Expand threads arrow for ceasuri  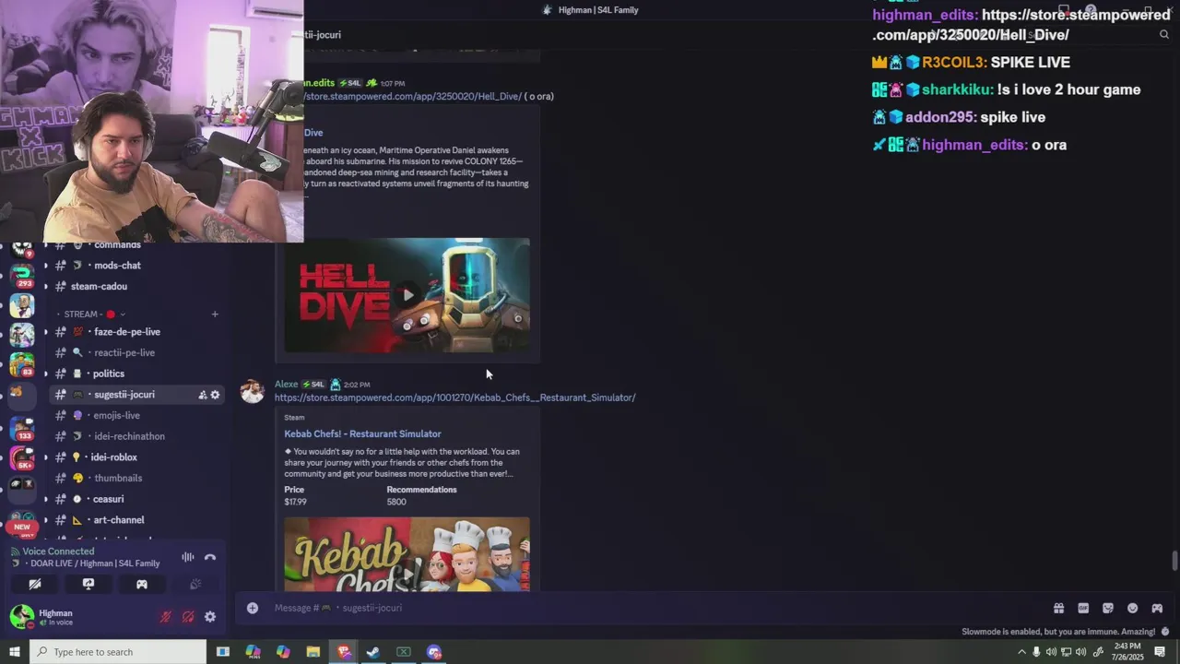point(45,499)
